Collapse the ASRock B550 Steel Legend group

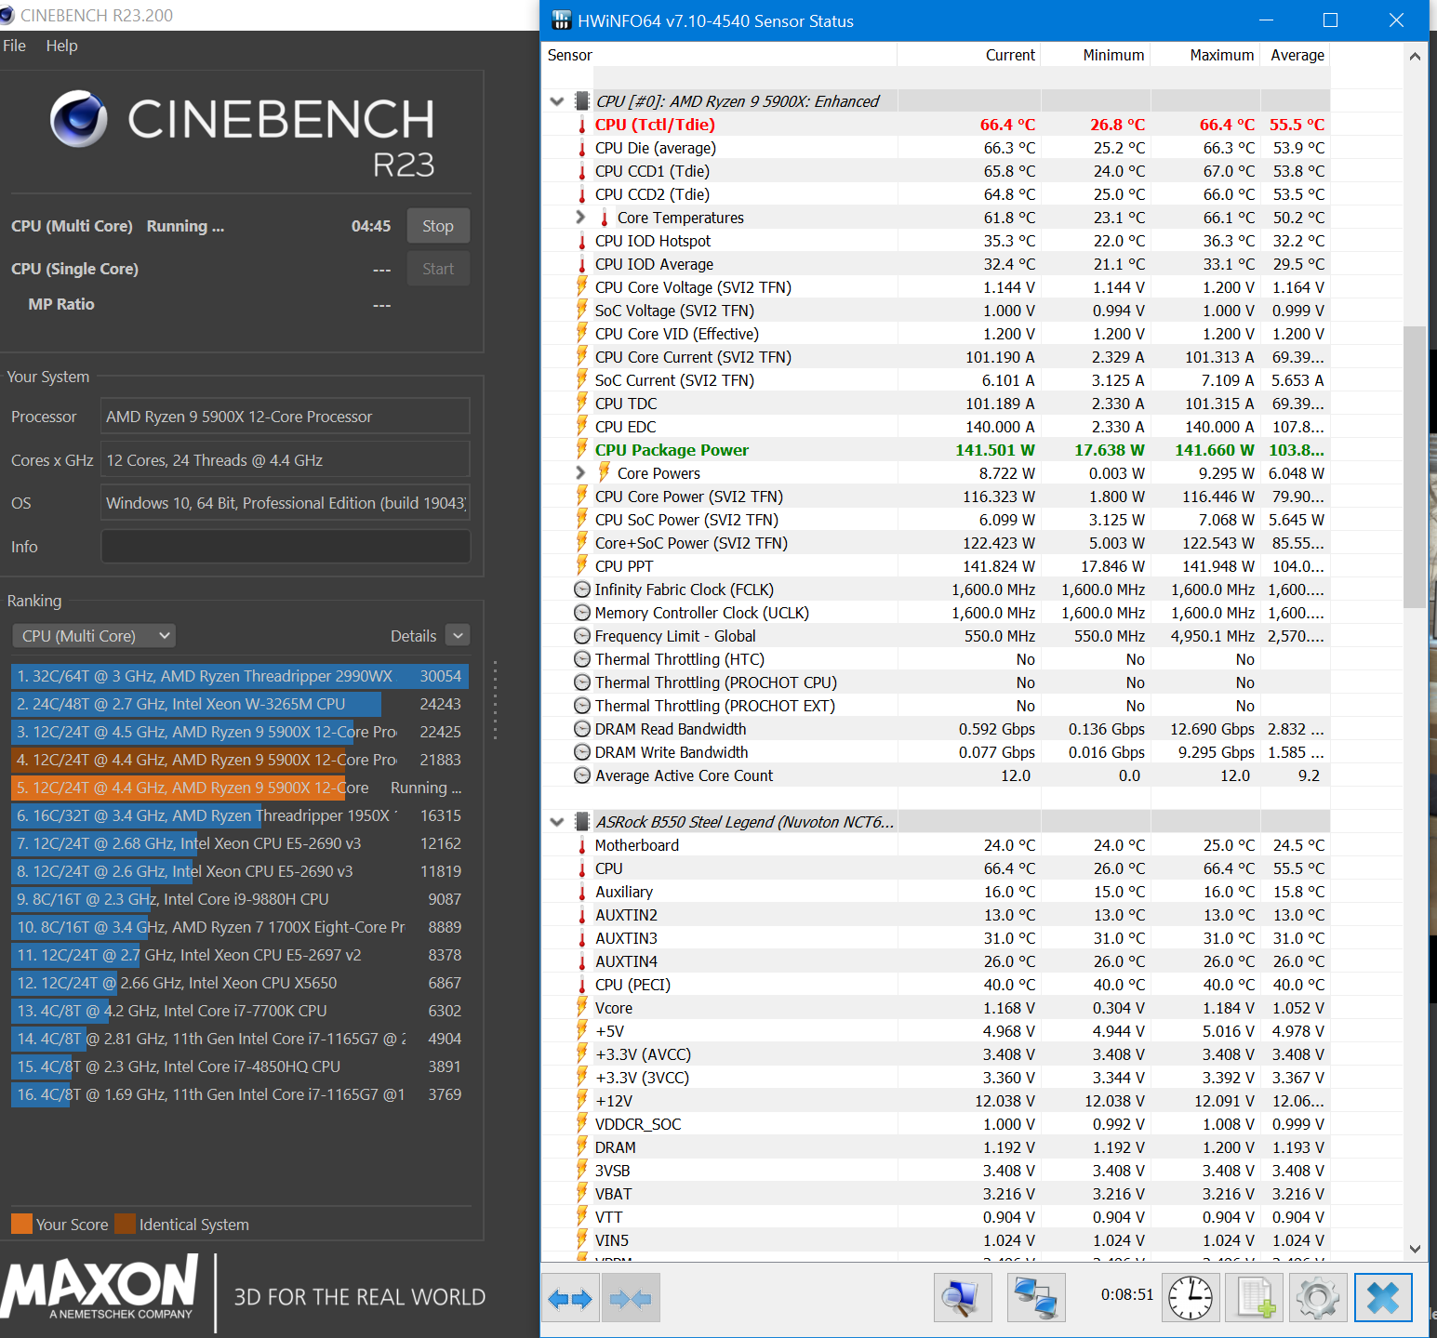(557, 822)
